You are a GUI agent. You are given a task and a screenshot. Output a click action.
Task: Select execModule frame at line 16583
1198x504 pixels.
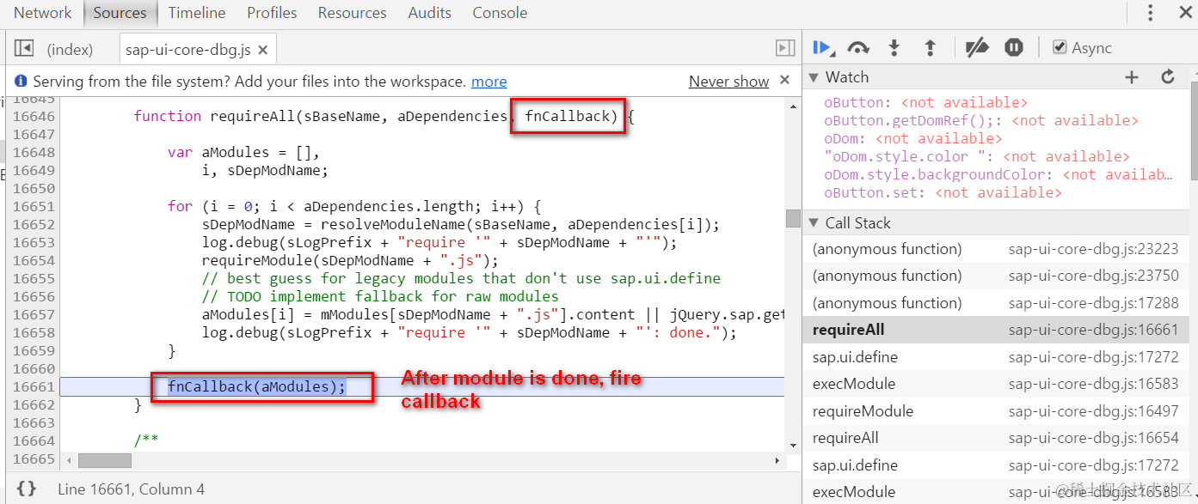(996, 384)
